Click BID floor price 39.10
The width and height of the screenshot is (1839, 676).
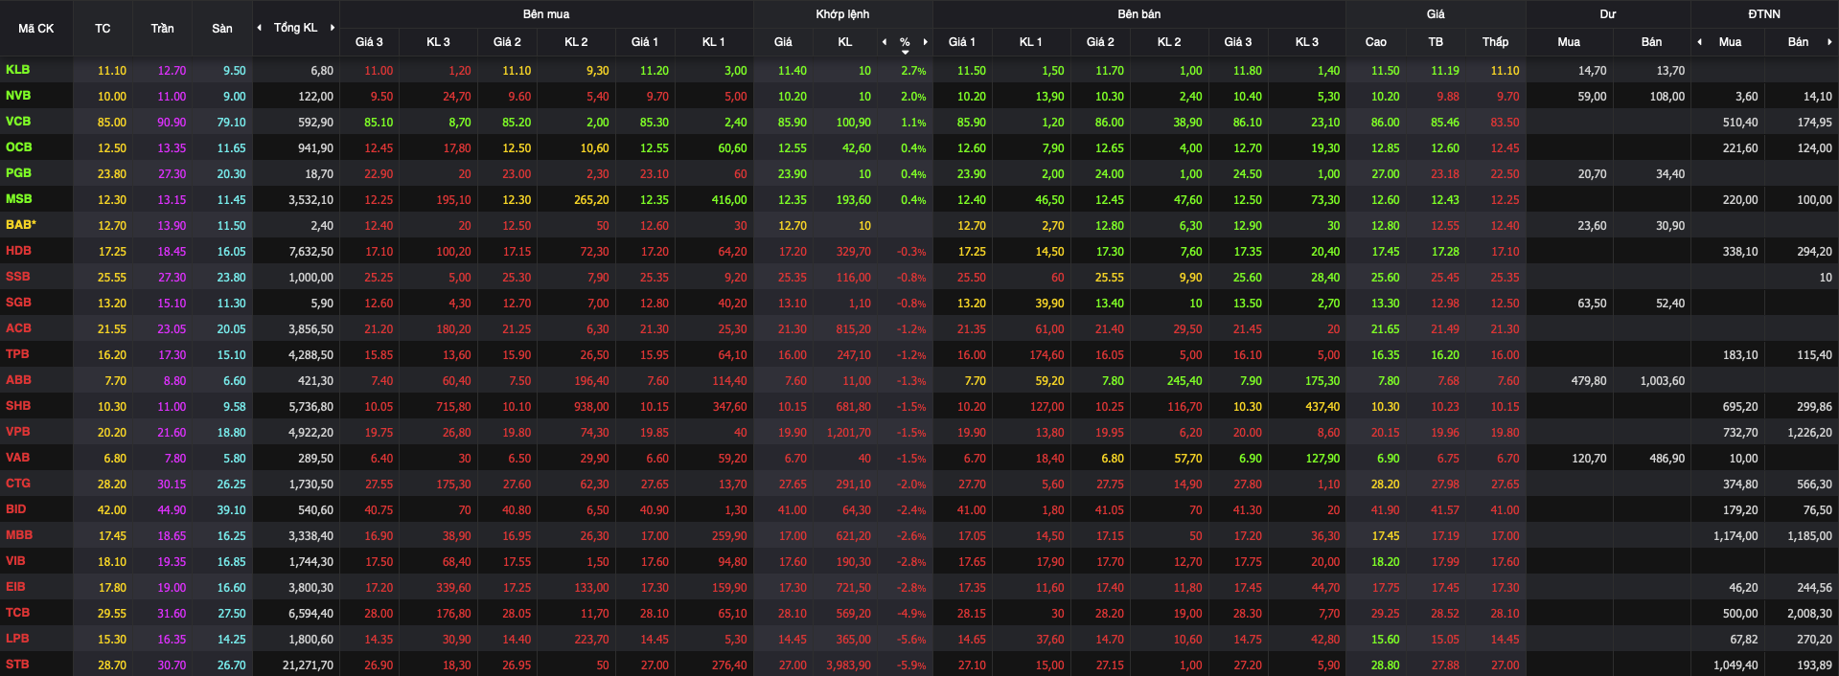point(231,510)
